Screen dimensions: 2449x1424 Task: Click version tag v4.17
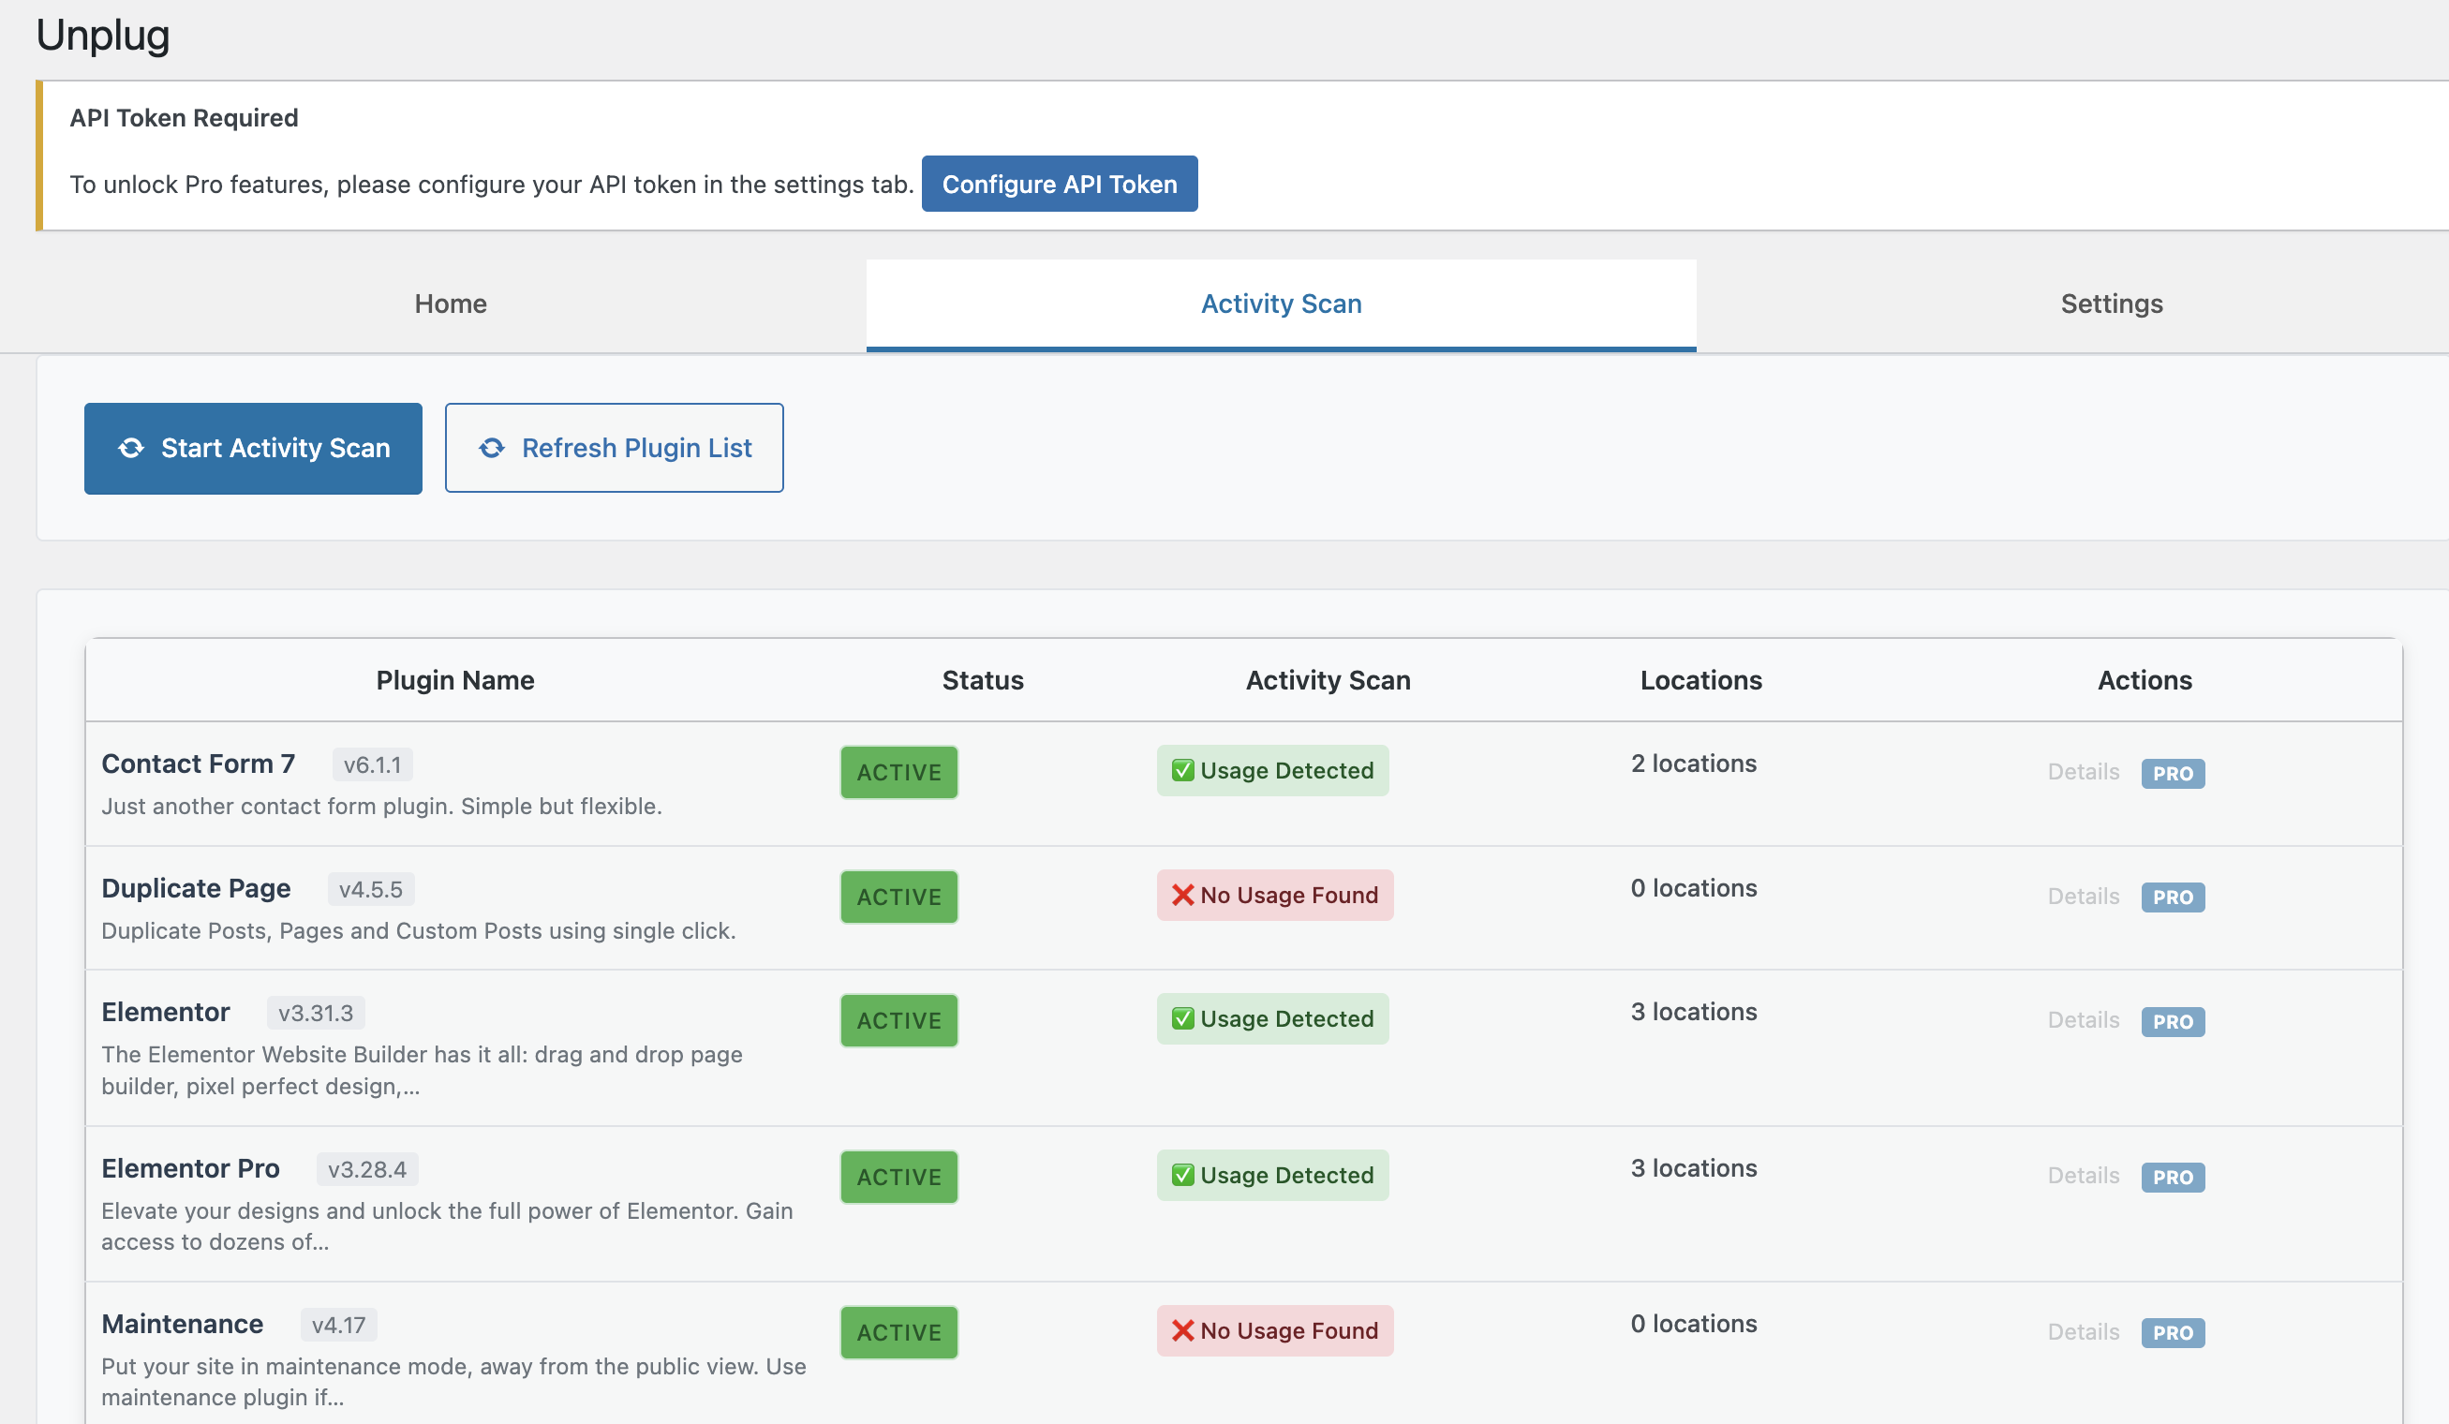[x=338, y=1325]
